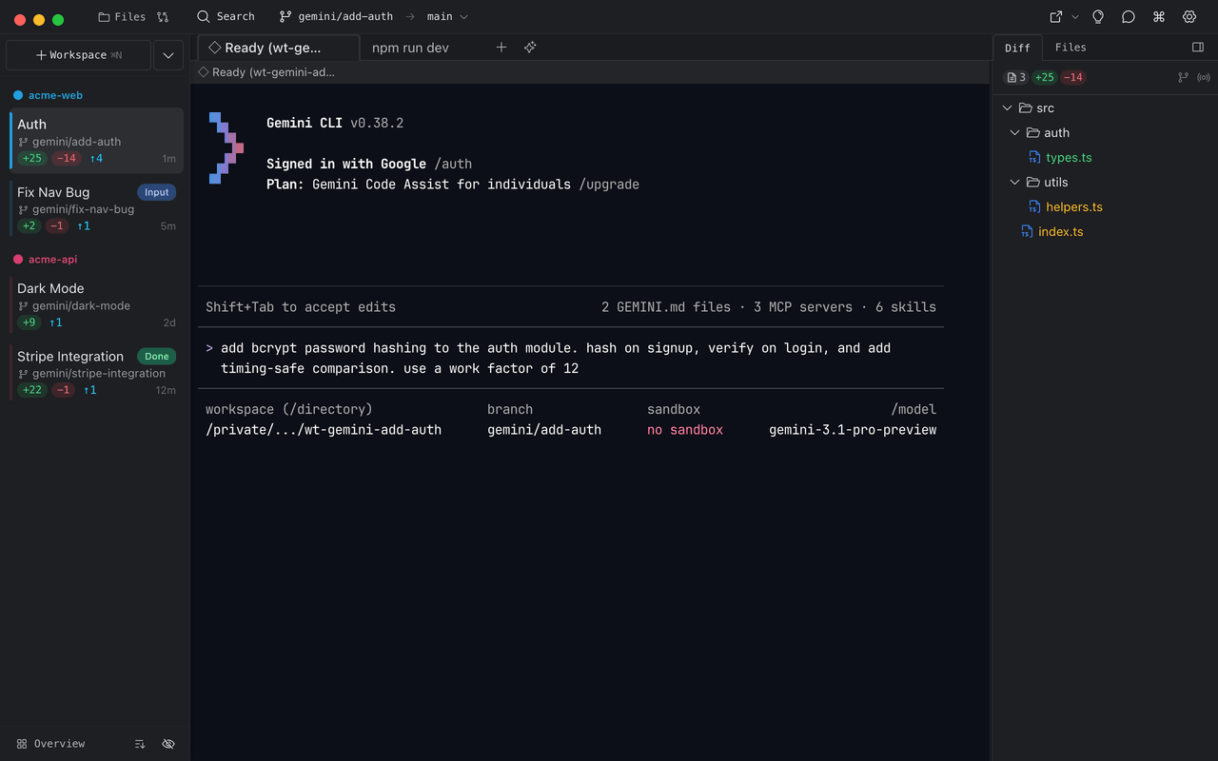The height and width of the screenshot is (761, 1218).
Task: Open settings with the gear icon
Action: click(1189, 17)
